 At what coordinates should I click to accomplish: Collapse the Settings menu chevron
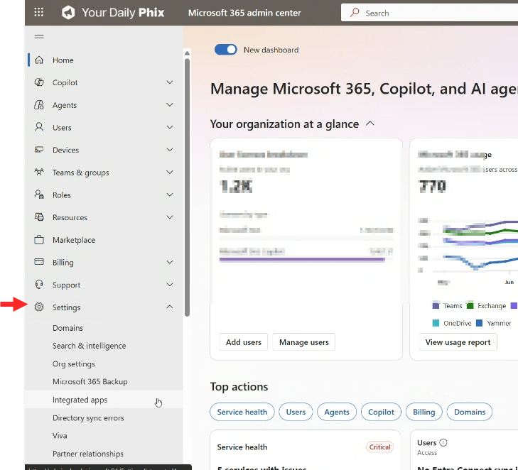click(170, 307)
